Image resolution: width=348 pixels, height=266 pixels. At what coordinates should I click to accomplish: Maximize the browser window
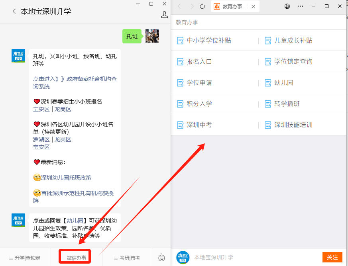(x=326, y=6)
